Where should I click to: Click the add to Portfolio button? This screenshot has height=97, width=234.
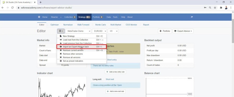coord(165,31)
